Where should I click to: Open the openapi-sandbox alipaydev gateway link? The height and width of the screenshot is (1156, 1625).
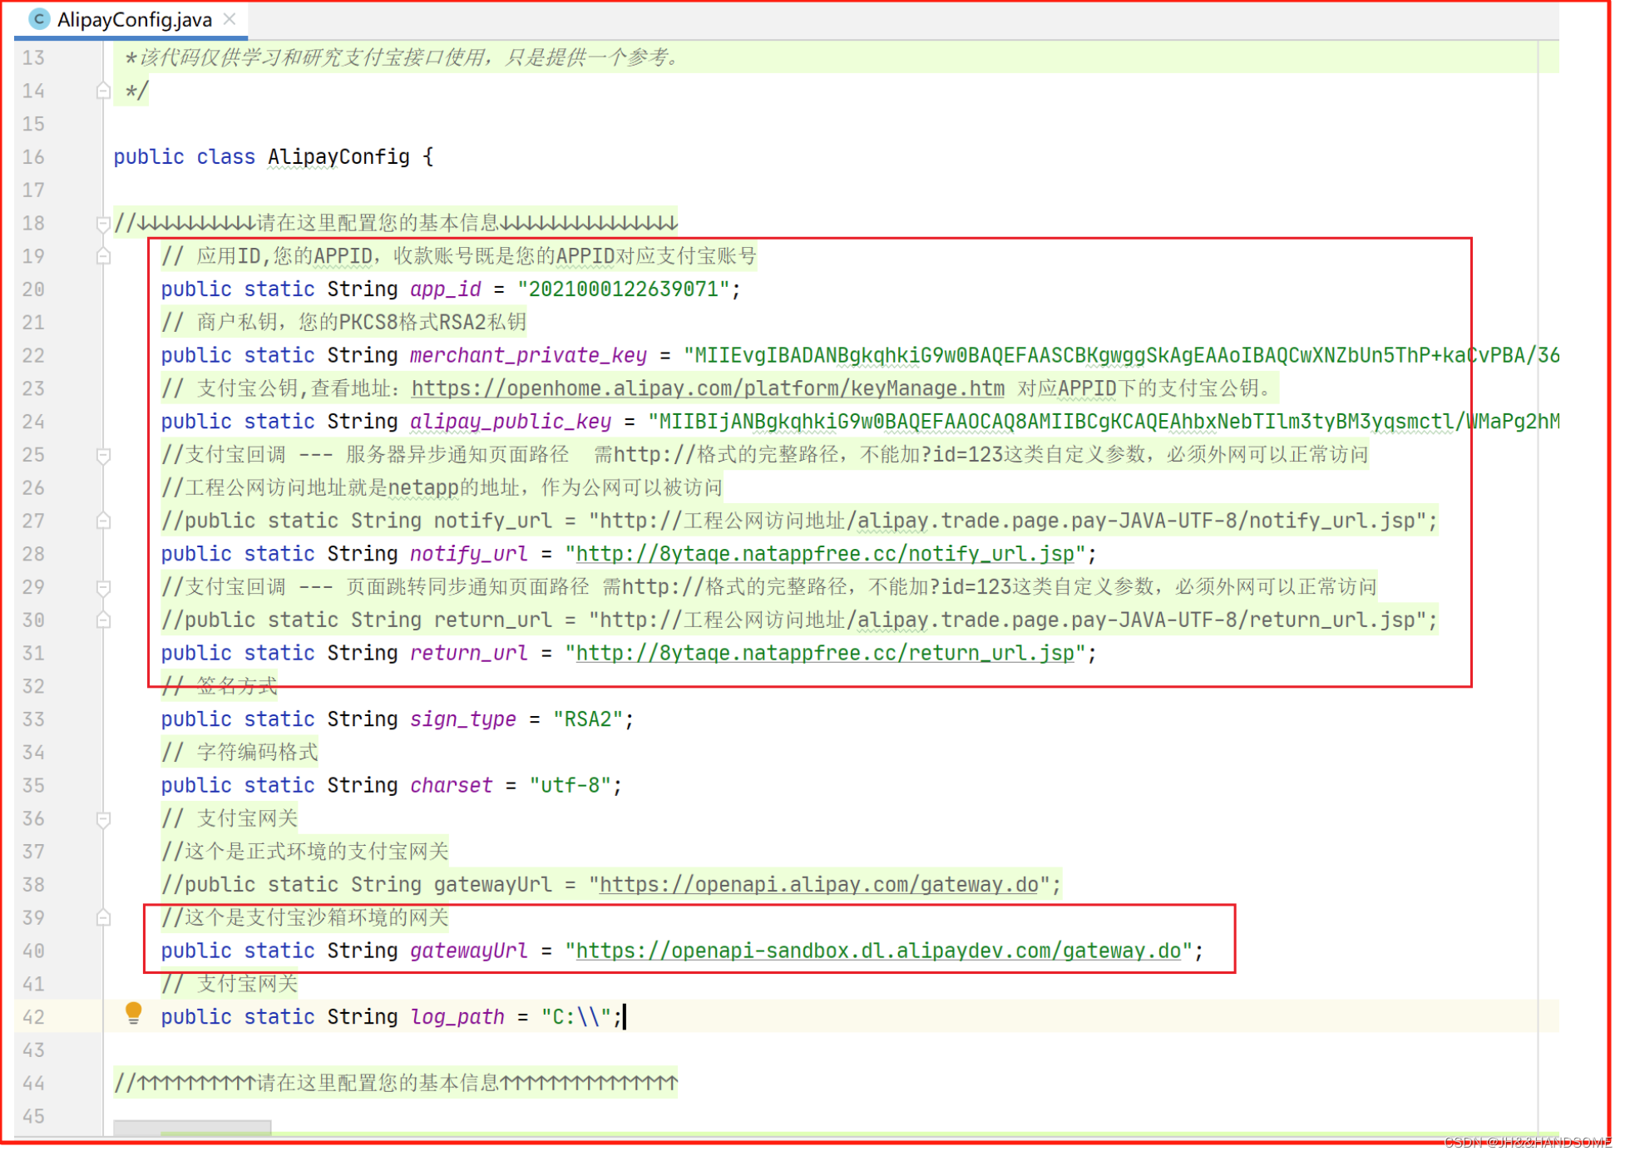878,951
